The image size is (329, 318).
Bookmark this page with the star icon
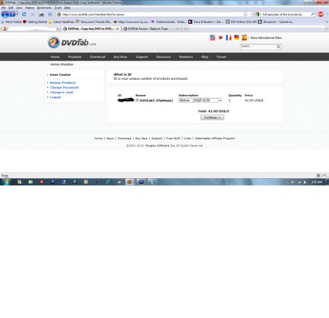click(x=245, y=14)
